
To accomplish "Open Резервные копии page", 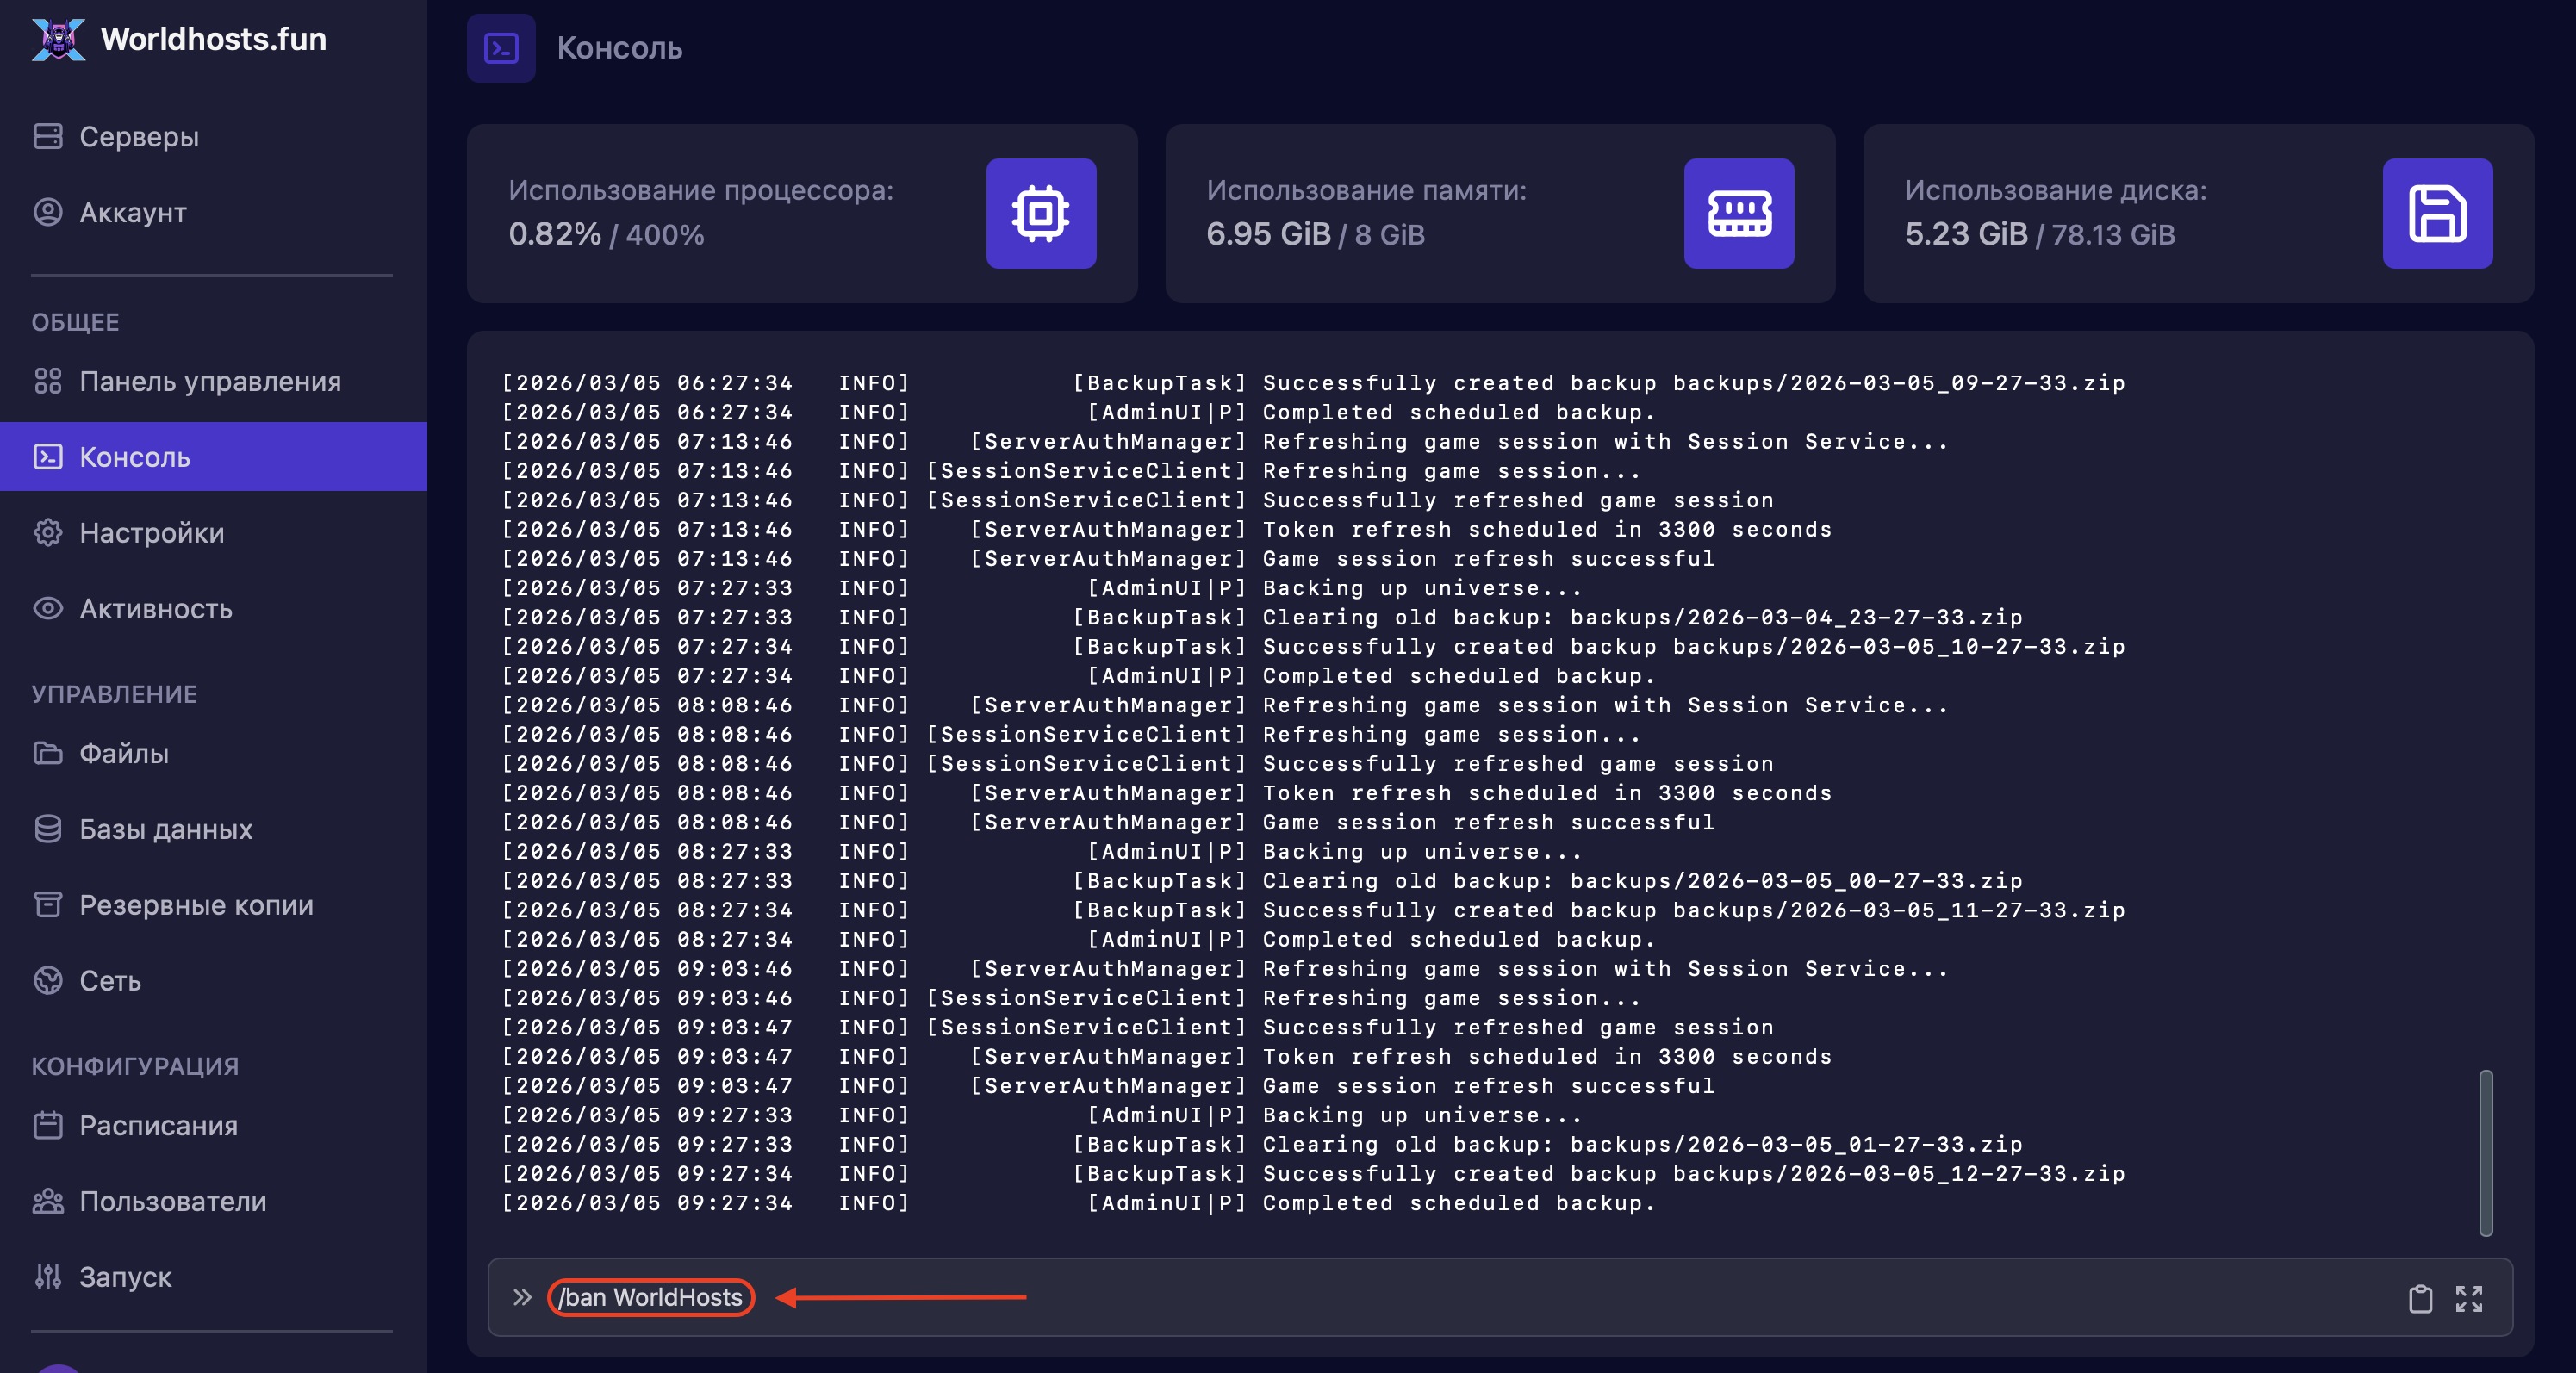I will click(x=196, y=905).
